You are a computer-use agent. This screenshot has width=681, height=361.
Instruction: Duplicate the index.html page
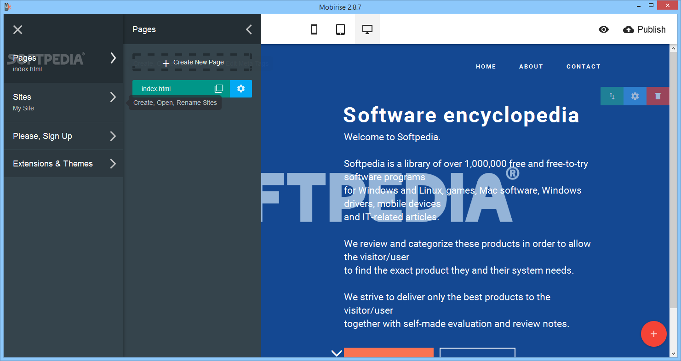pyautogui.click(x=219, y=89)
